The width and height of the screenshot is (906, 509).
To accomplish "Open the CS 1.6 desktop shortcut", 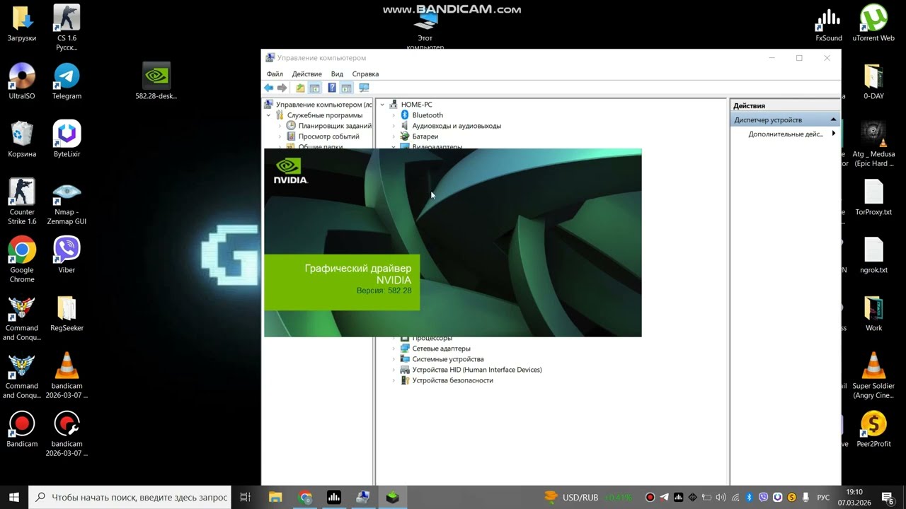I will [x=67, y=28].
